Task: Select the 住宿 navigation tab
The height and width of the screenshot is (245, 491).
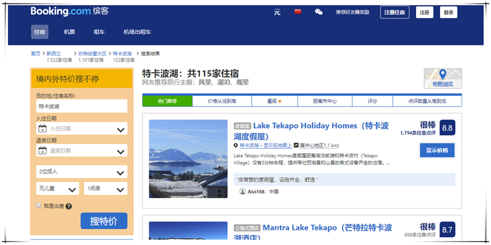Action: [x=40, y=32]
